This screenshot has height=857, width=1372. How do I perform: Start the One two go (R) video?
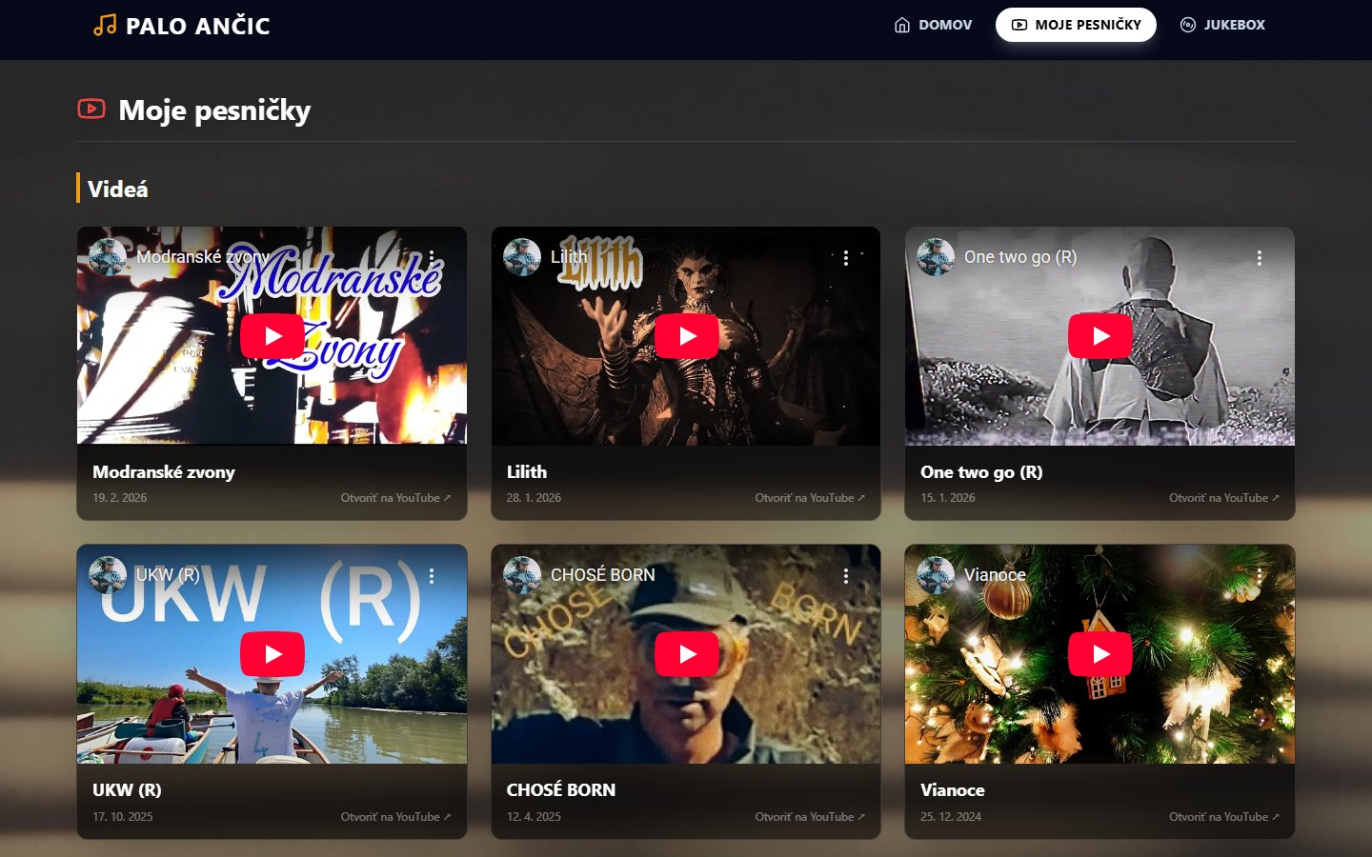pyautogui.click(x=1100, y=336)
